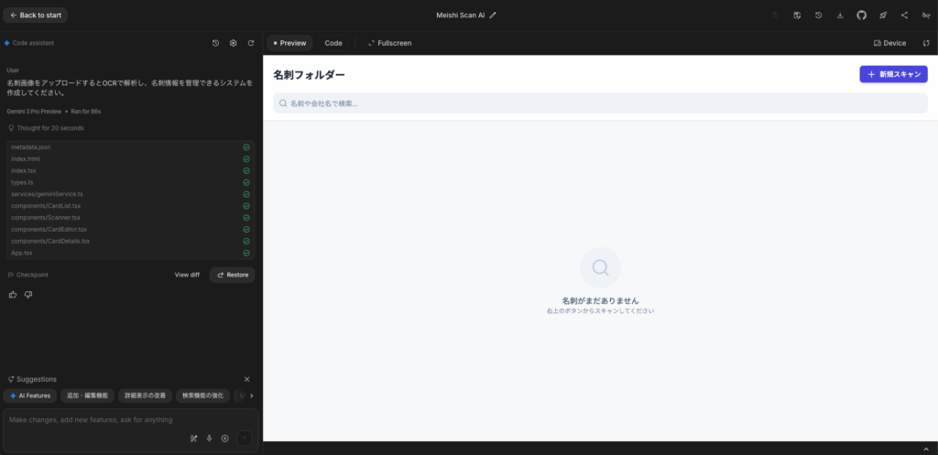Click the rocket deploy icon
The width and height of the screenshot is (938, 455).
(x=883, y=16)
